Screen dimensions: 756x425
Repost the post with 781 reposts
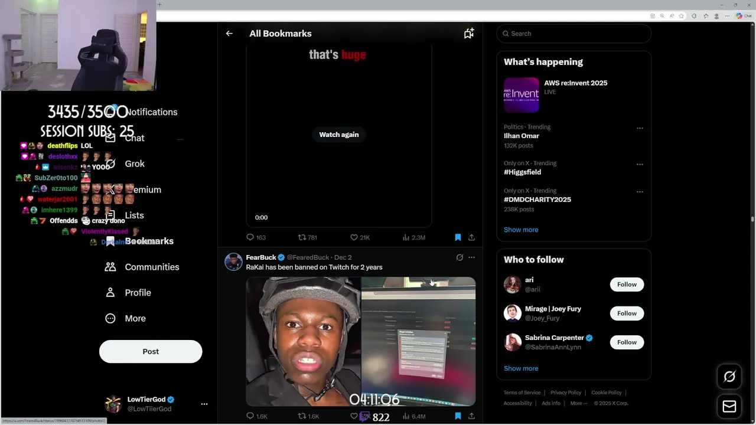[x=308, y=237]
